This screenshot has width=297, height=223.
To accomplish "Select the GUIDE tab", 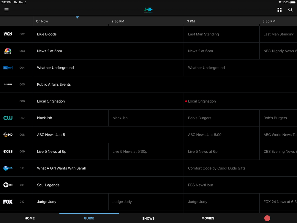I will [89, 218].
